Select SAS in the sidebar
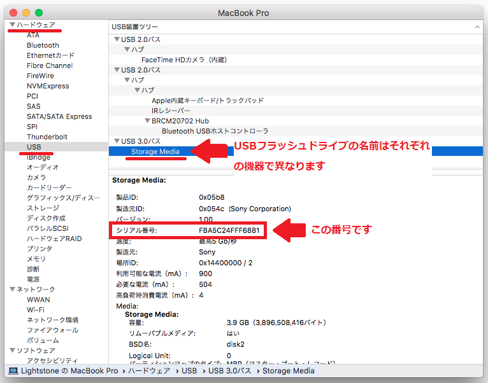 point(34,106)
